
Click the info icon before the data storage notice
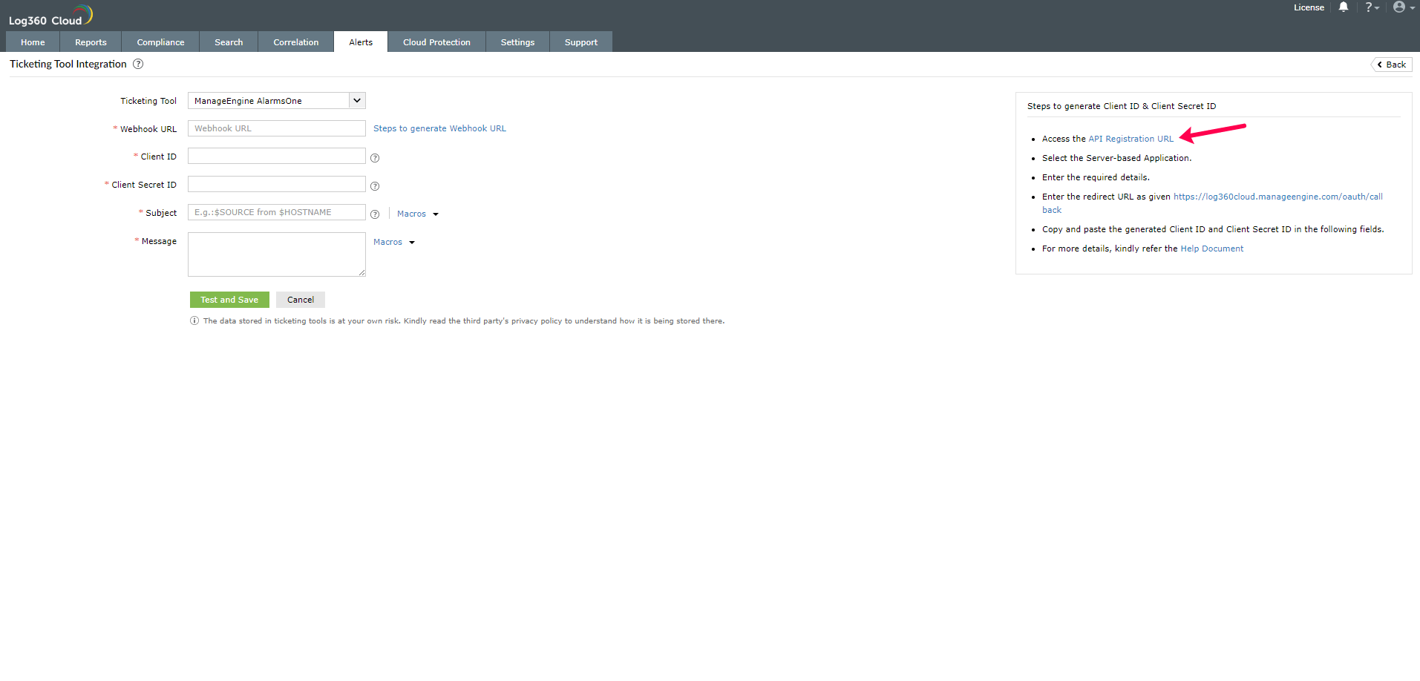click(194, 321)
